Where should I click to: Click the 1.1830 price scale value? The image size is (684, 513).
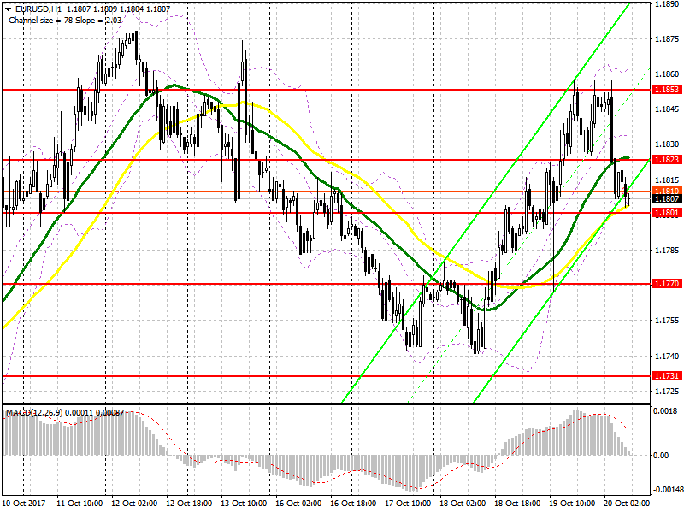pos(667,144)
